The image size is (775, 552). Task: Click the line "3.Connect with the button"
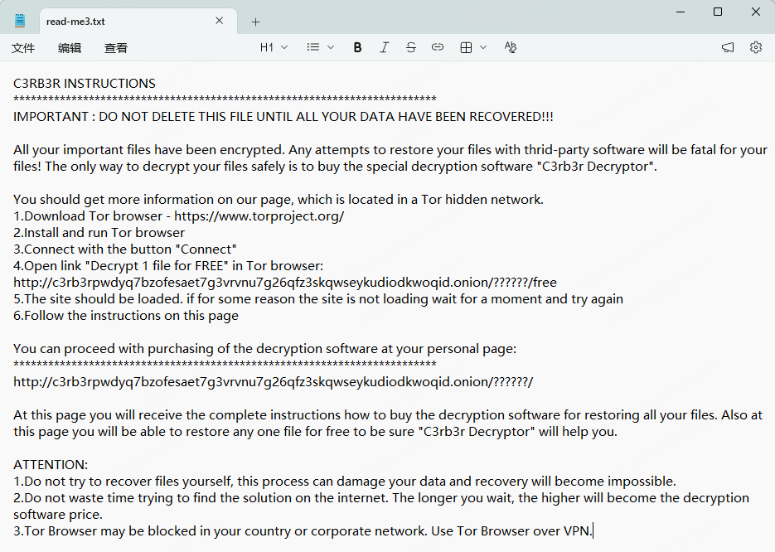(x=125, y=249)
